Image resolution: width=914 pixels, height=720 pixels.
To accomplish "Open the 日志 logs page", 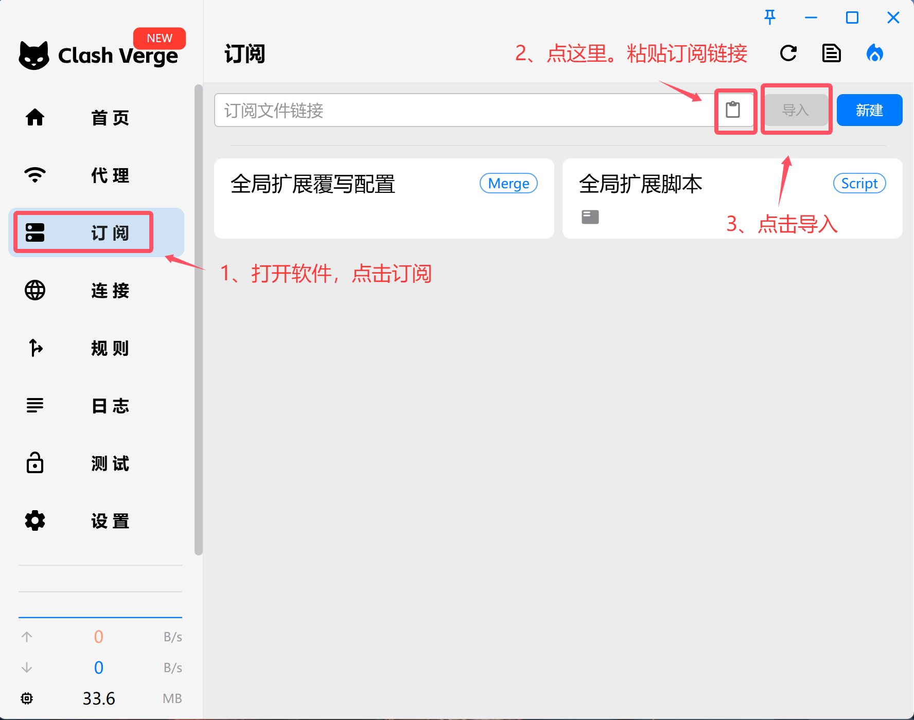I will coord(99,406).
